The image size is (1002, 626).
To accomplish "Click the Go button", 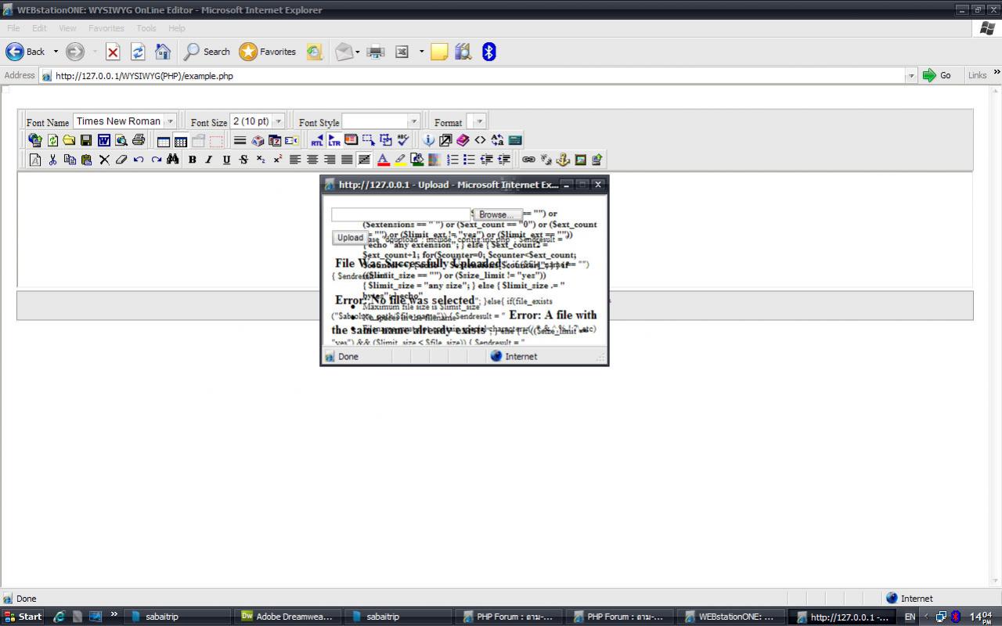I will [x=937, y=75].
